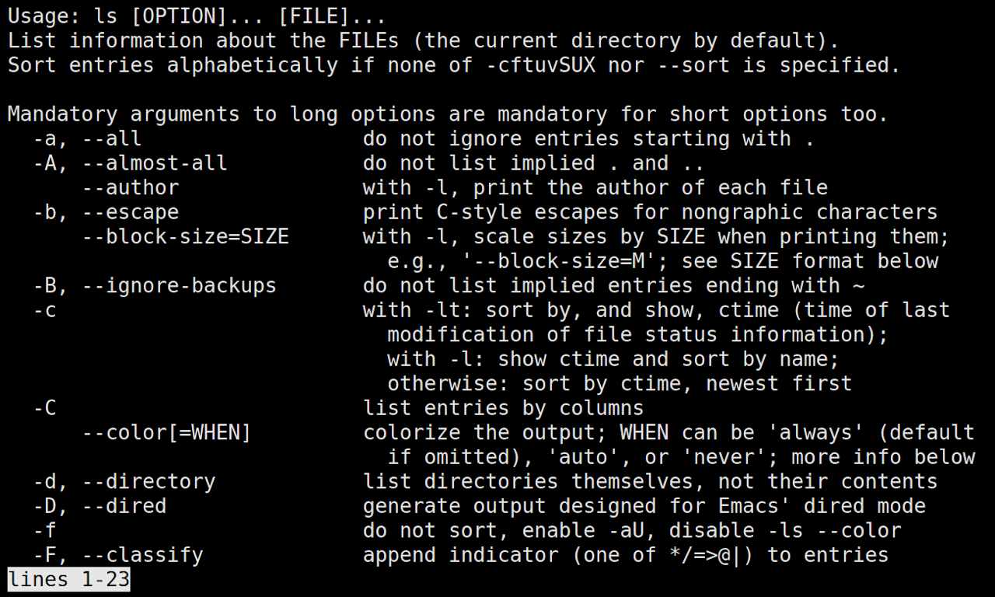Click the -f option flag
The height and width of the screenshot is (597, 995).
pos(44,530)
